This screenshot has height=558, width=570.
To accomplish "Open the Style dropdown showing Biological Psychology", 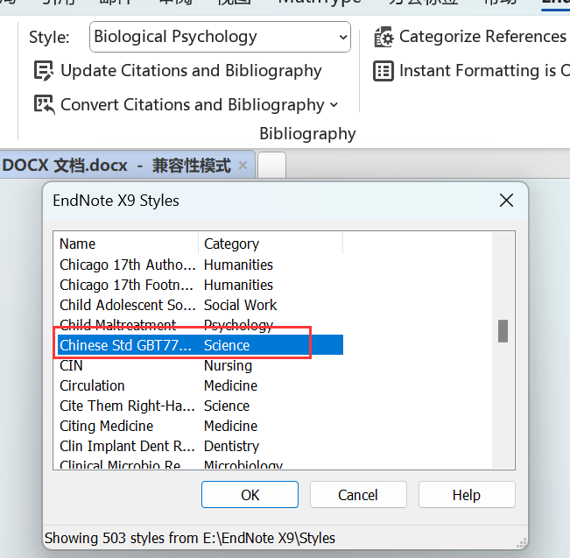I will [220, 37].
